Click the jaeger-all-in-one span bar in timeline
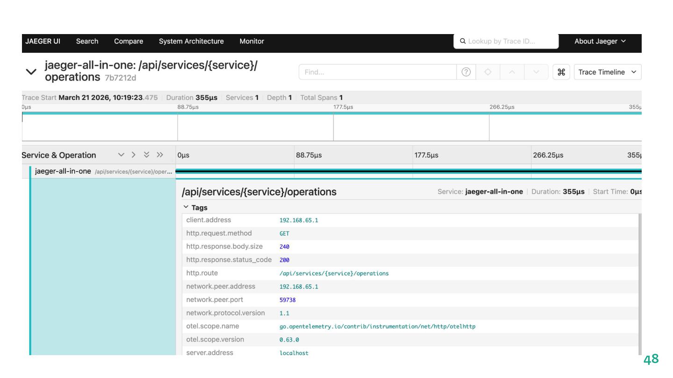 (x=407, y=171)
